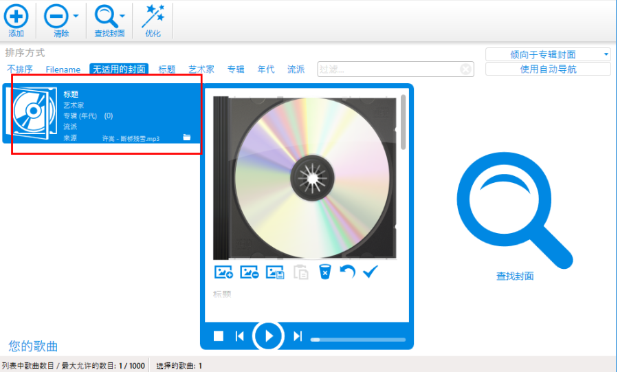Sort by 标题

(167, 69)
